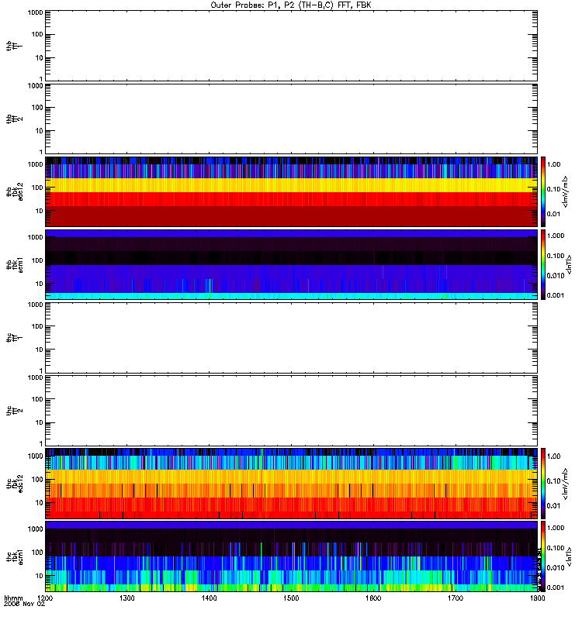This screenshot has height=620, width=582.
Task: Click the 'thb fbk scm1' y-axis title
Action: point(15,264)
